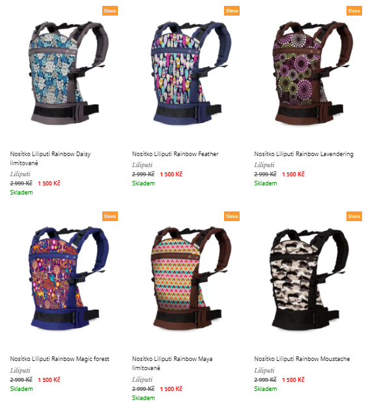The image size is (366, 402).
Task: Click the Sleva badge on Maya carrier
Action: pos(232,216)
